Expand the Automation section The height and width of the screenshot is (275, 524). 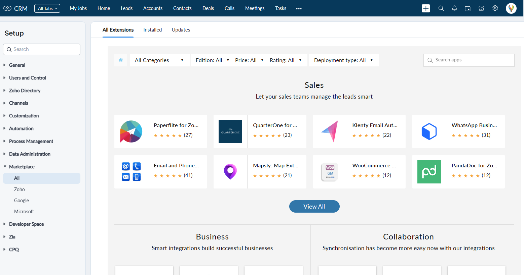(21, 128)
